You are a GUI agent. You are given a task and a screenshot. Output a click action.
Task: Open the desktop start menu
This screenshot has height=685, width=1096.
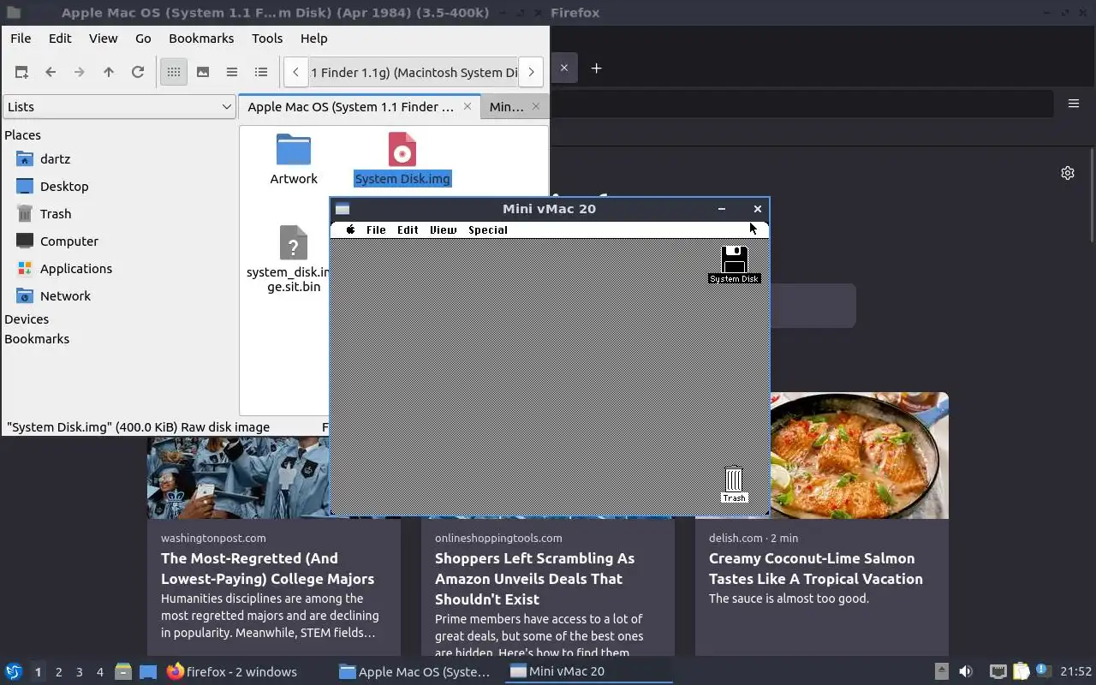[x=14, y=671]
